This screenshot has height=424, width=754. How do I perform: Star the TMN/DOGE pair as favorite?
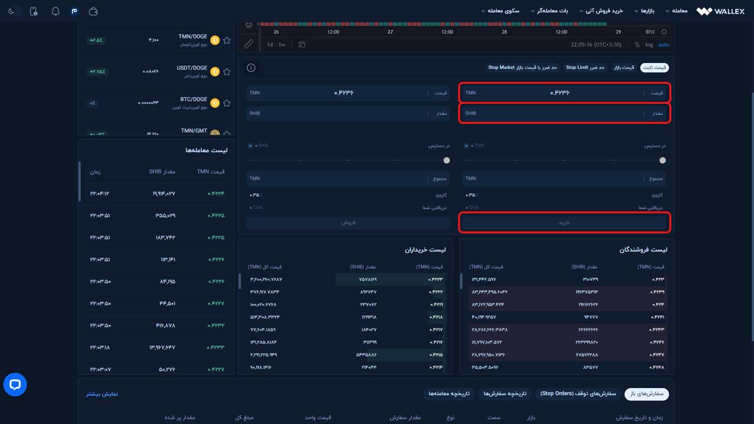click(x=227, y=40)
